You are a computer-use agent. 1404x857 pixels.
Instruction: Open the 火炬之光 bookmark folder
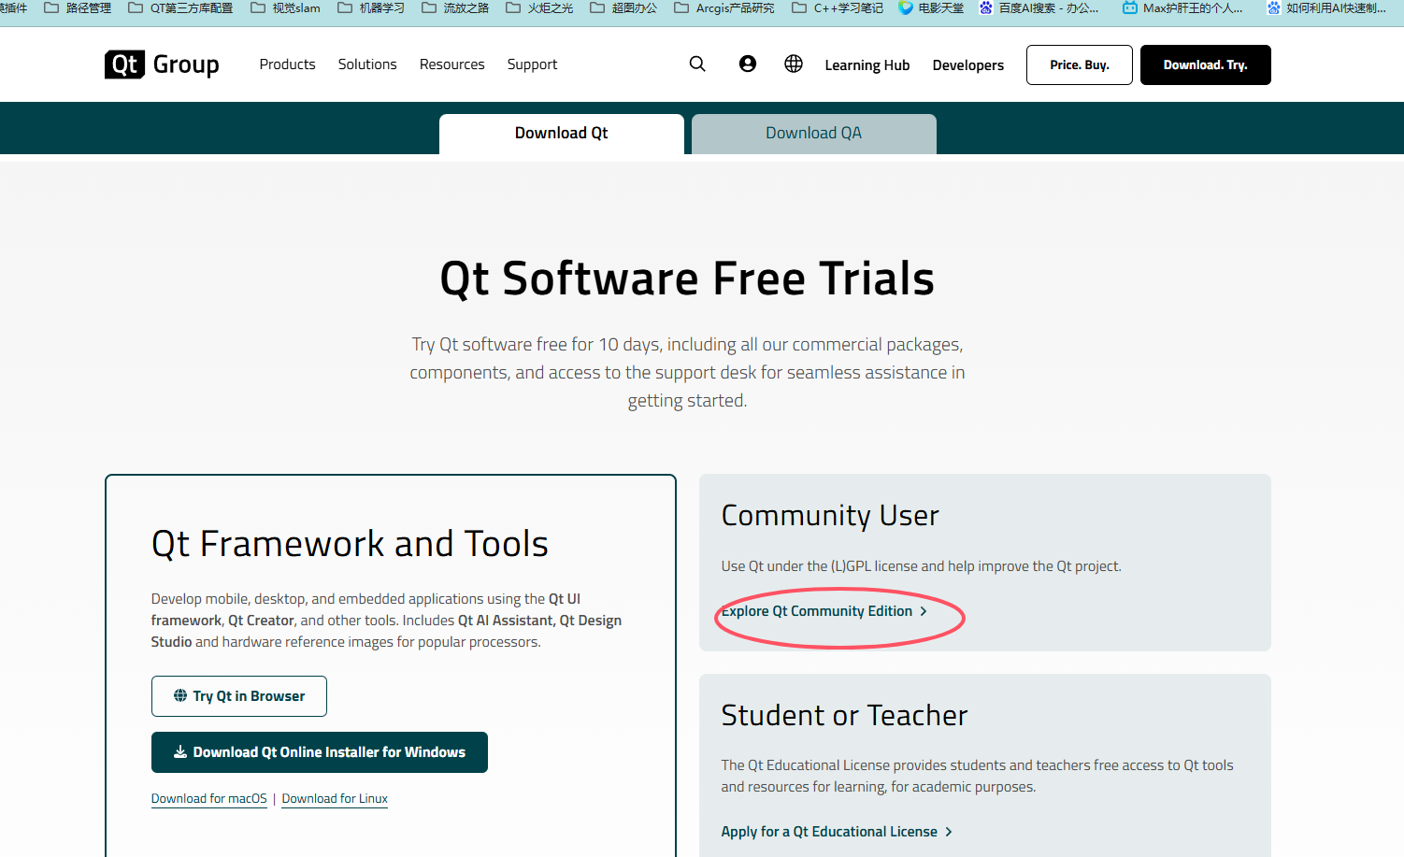[x=539, y=7]
